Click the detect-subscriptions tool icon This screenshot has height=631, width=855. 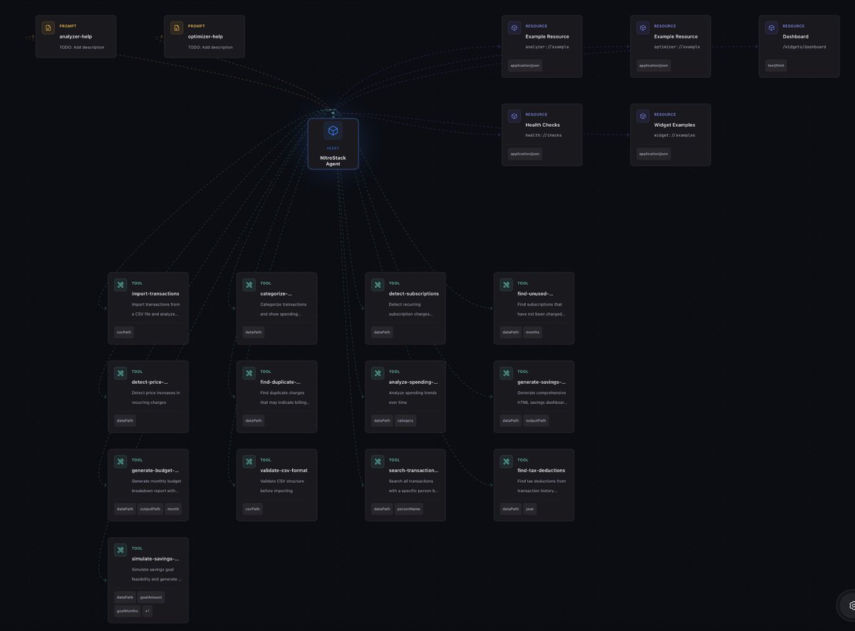(378, 285)
